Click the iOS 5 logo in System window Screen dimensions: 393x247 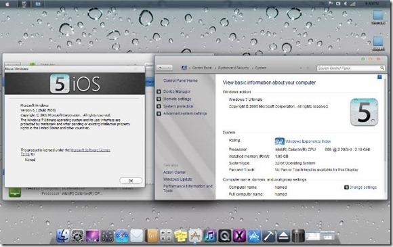click(364, 112)
